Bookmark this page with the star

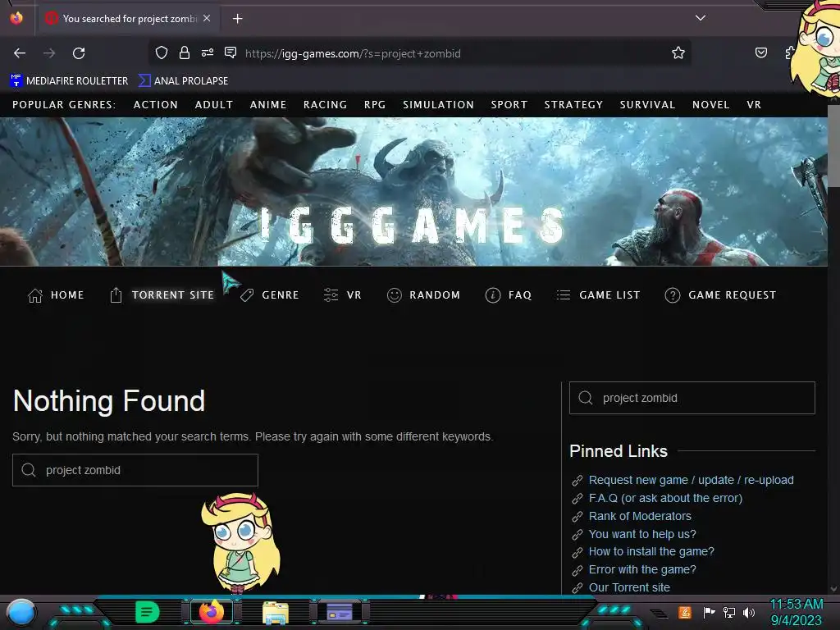click(678, 52)
